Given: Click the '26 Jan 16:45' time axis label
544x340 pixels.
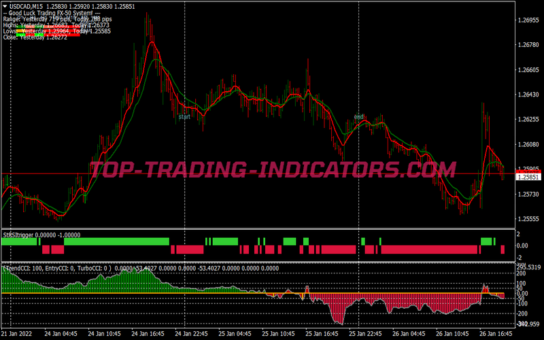Looking at the screenshot, I should (x=496, y=334).
